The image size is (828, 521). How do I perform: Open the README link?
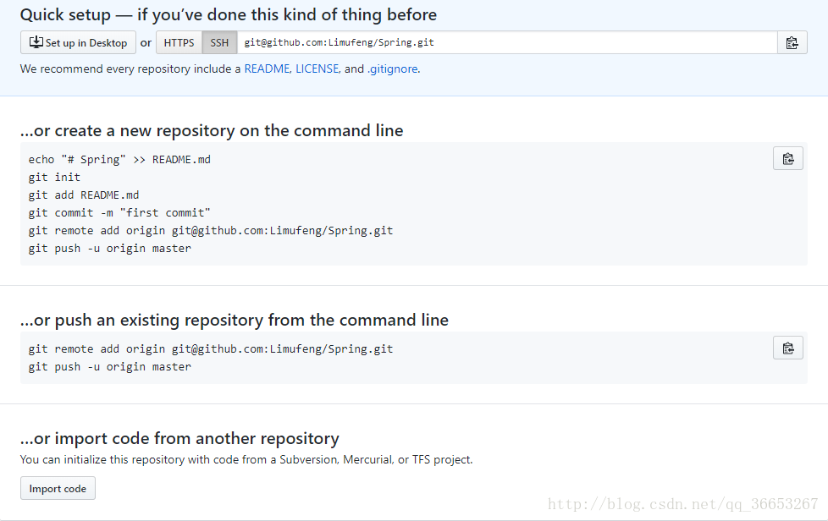point(267,69)
